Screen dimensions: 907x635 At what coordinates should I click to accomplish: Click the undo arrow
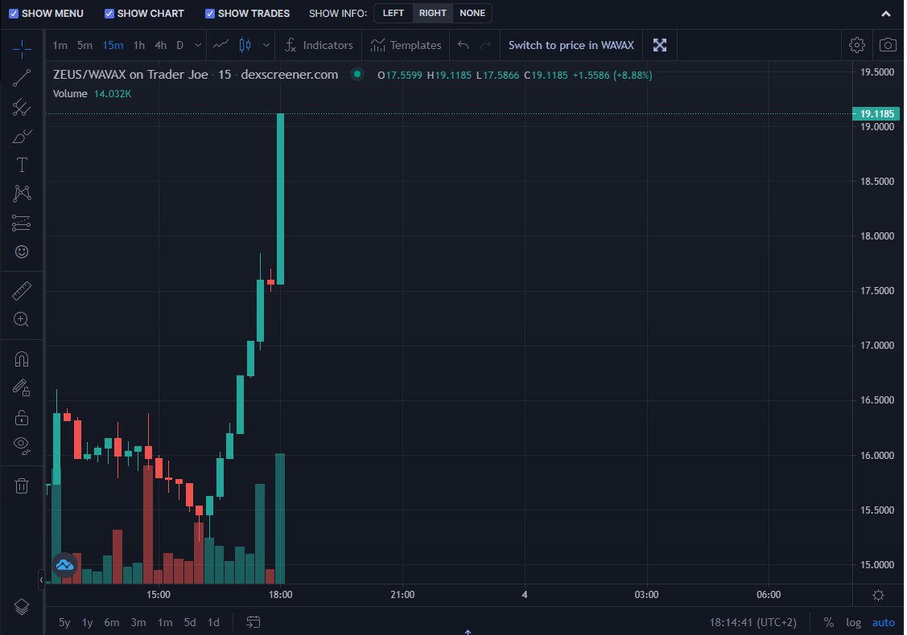[463, 45]
